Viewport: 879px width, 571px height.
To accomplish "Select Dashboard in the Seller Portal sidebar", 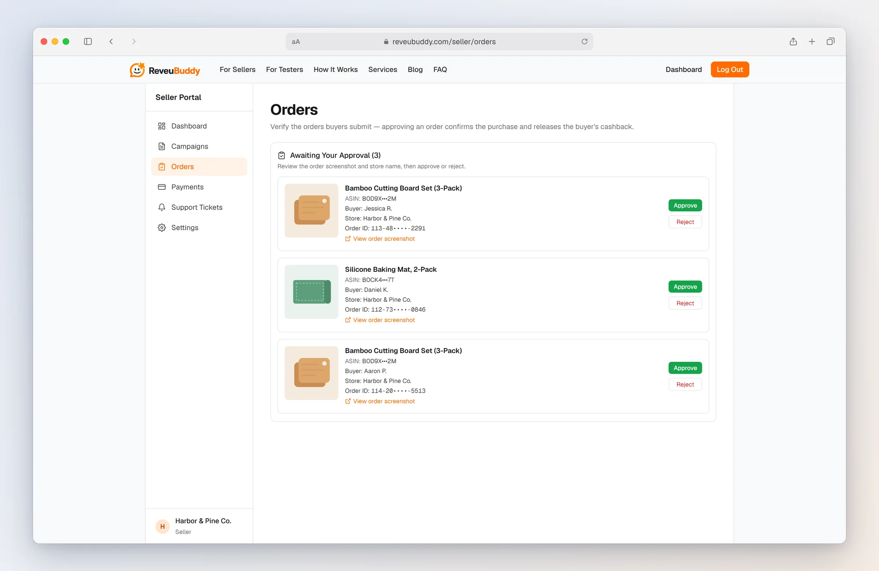I will coord(199,126).
